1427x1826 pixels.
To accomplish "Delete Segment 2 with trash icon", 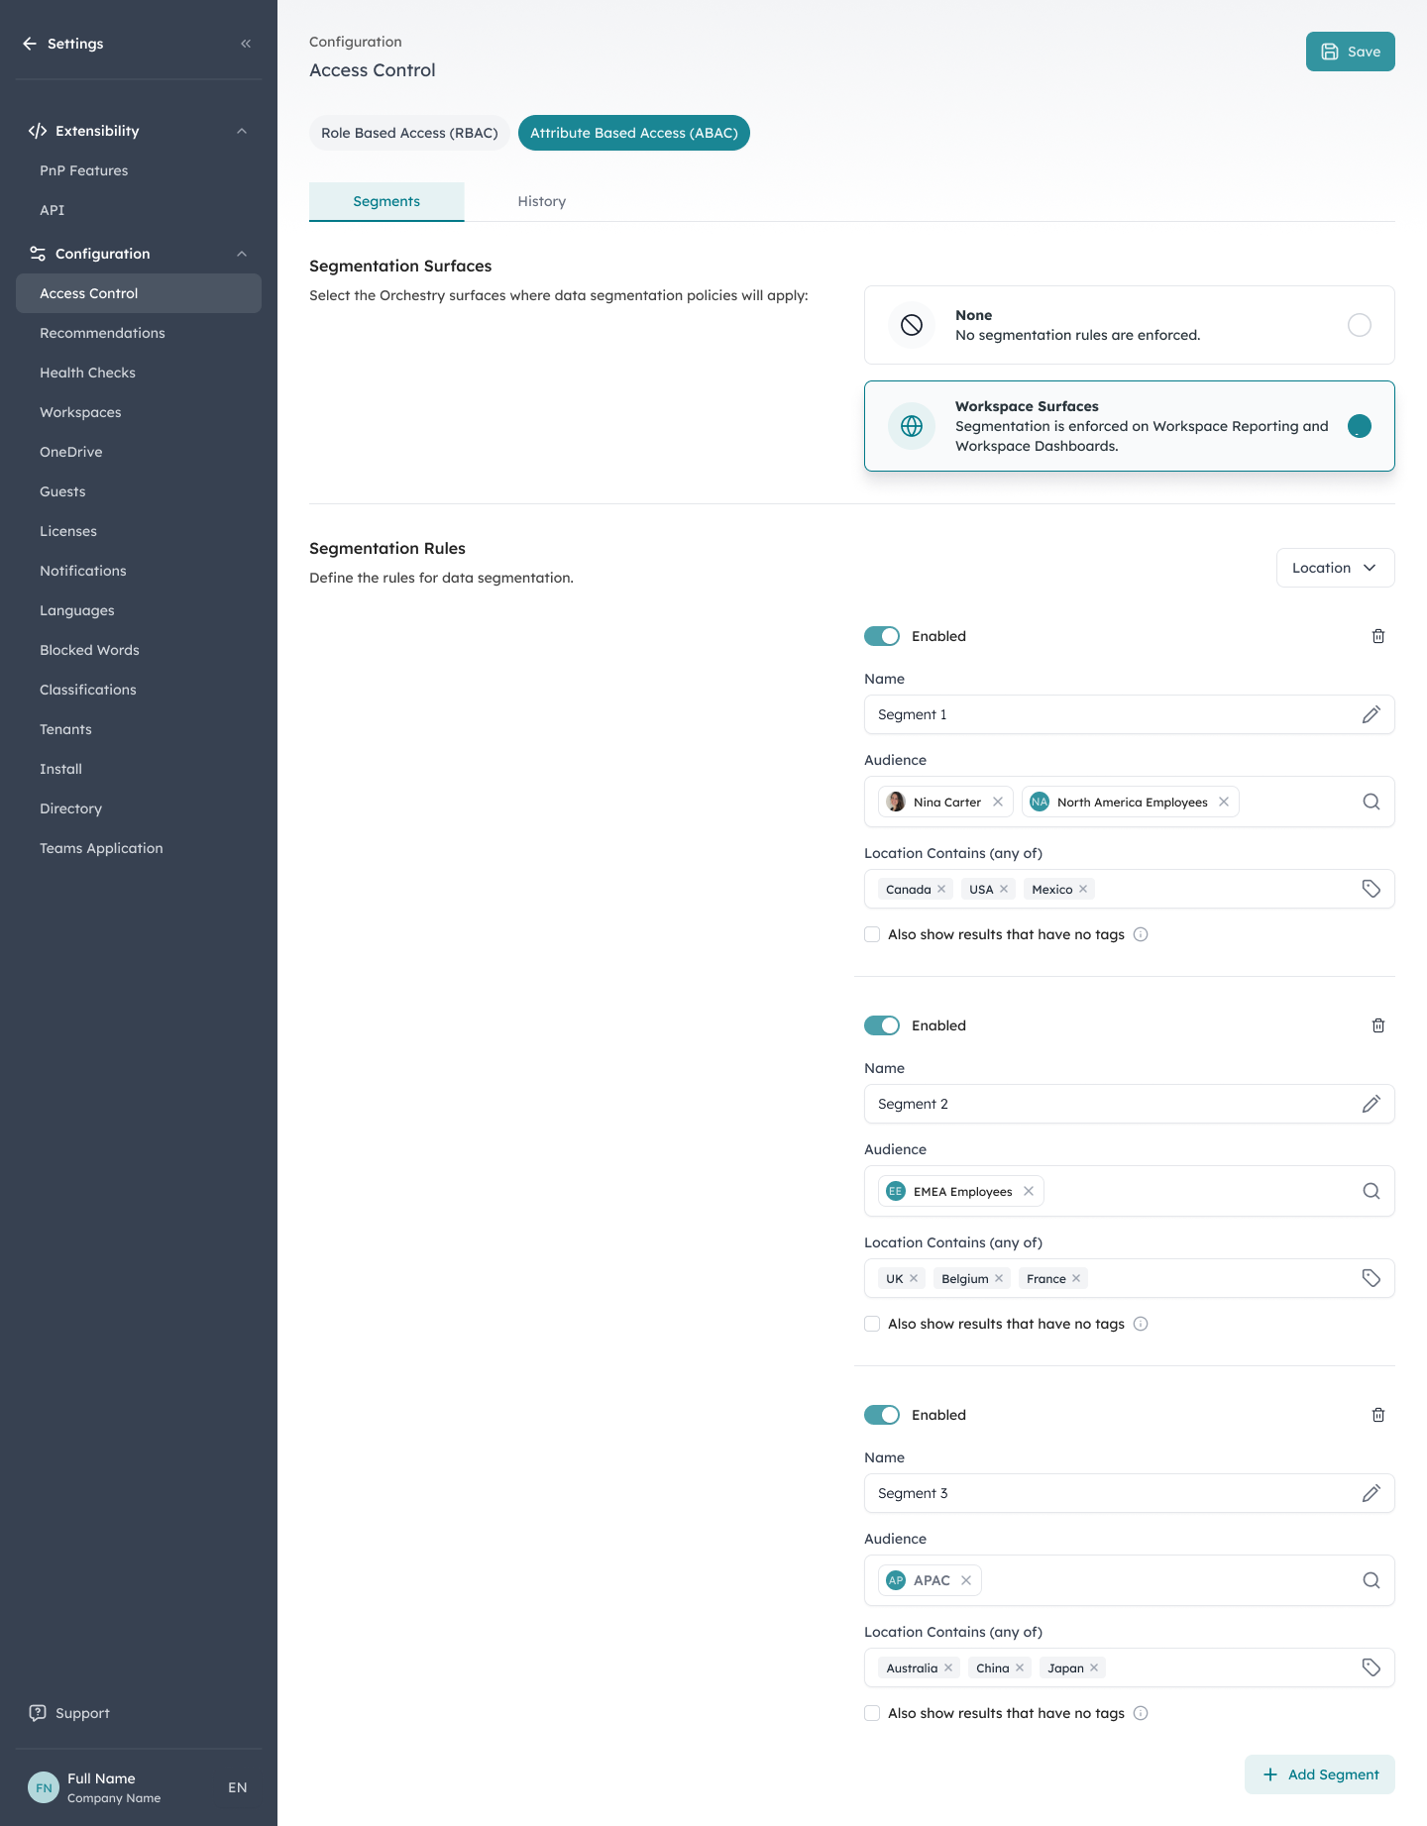I will click(1377, 1025).
